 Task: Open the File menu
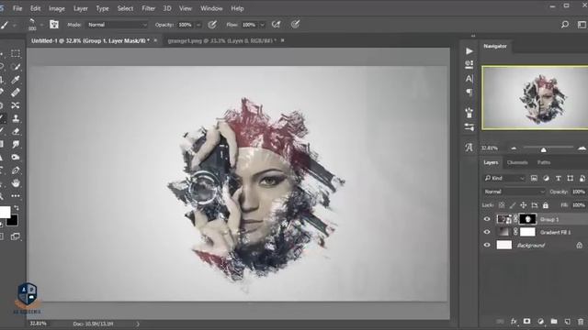[17, 8]
